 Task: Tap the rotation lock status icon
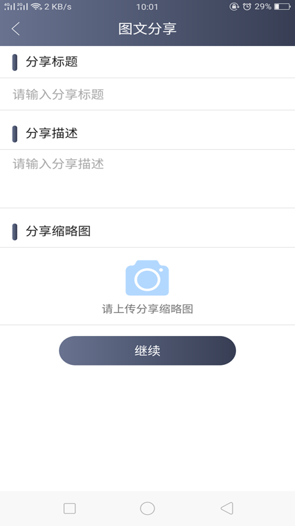click(234, 7)
